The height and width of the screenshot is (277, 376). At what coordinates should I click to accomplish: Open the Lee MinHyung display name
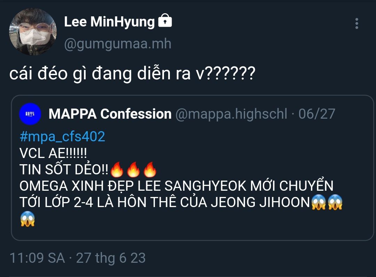(x=109, y=22)
